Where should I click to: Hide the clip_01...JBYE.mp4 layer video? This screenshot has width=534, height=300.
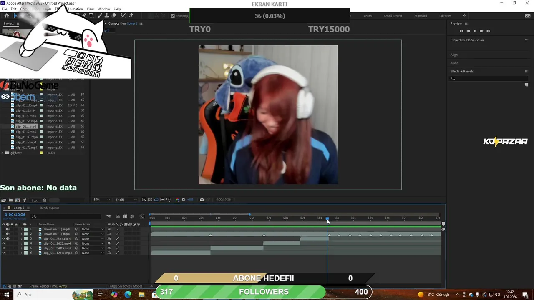click(x=3, y=239)
